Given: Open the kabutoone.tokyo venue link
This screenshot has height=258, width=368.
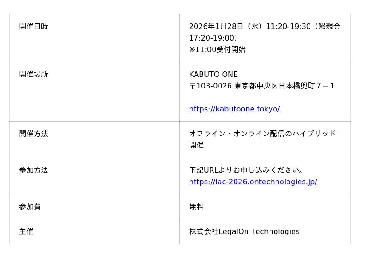Looking at the screenshot, I should (x=235, y=109).
